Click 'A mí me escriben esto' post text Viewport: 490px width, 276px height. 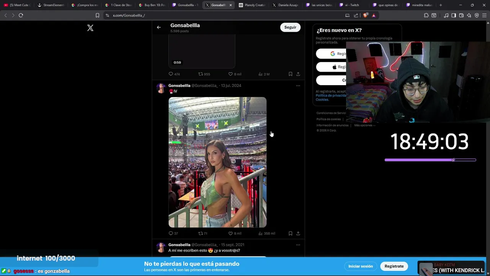coord(204,250)
